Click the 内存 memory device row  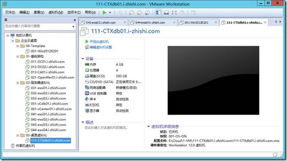pyautogui.click(x=113, y=65)
